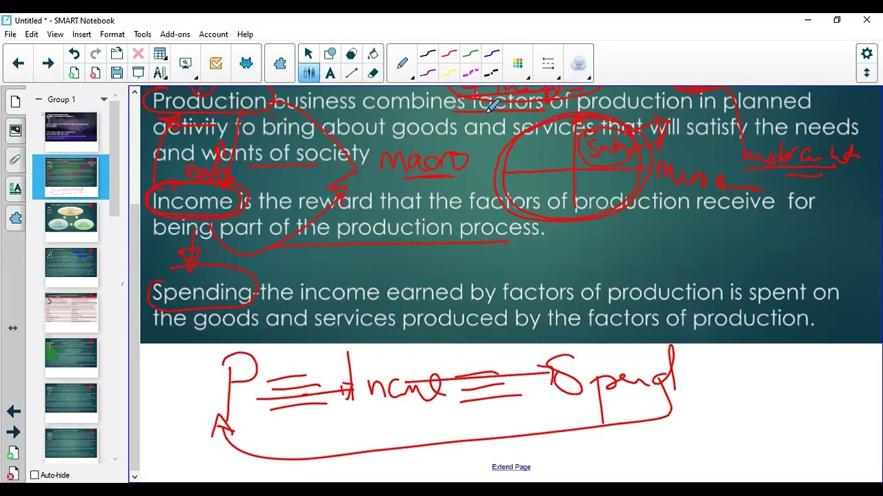Open a file with the folder icon
The width and height of the screenshot is (883, 496).
click(x=117, y=54)
